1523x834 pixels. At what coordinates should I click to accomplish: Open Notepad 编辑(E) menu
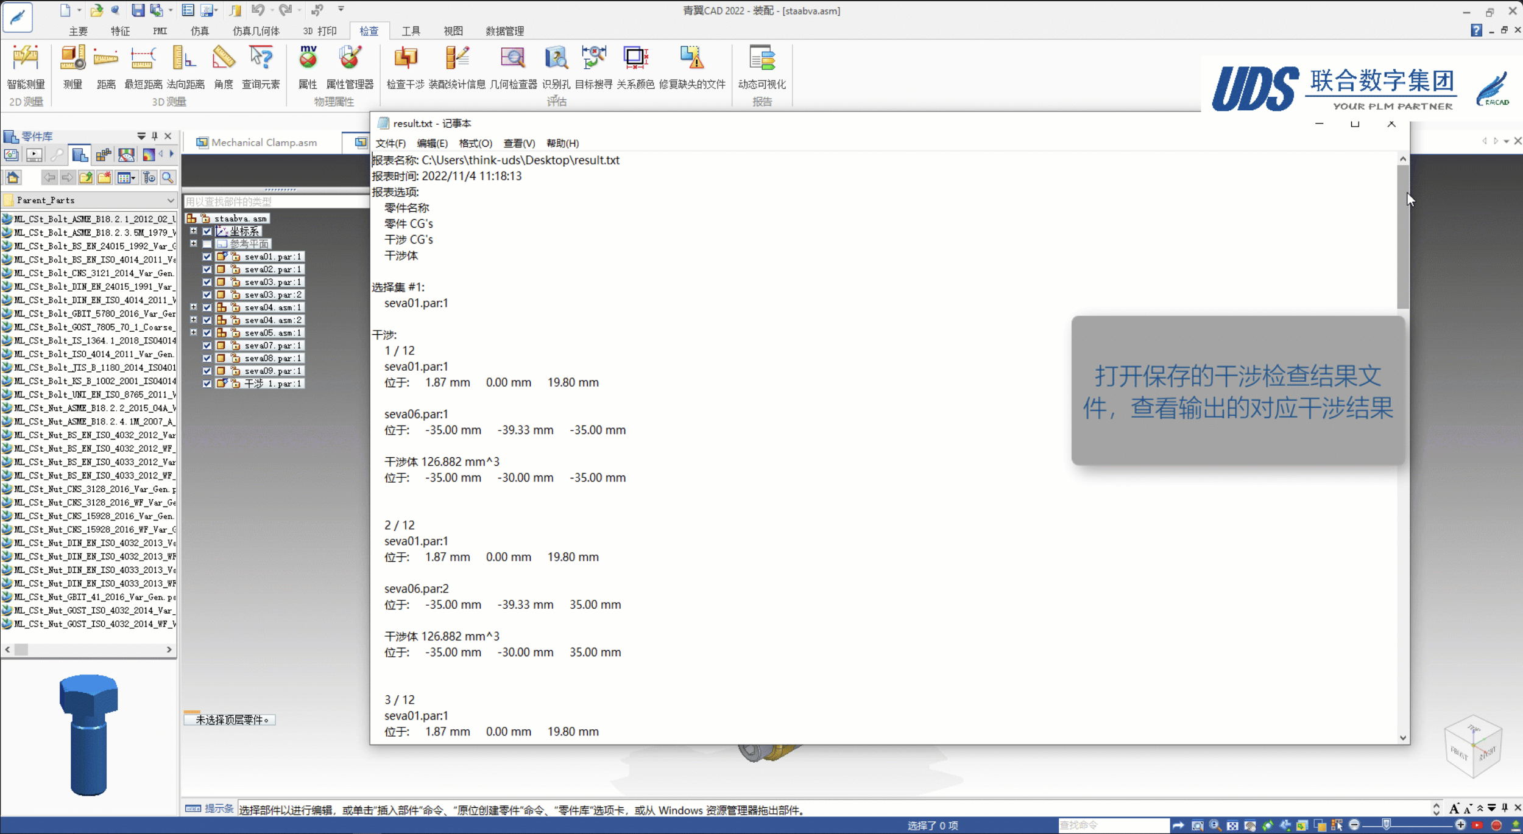(432, 143)
